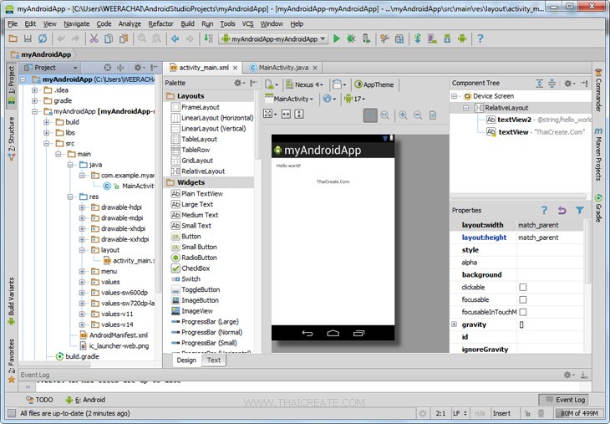Open the Project view dropdown
610x424 pixels.
tap(51, 68)
